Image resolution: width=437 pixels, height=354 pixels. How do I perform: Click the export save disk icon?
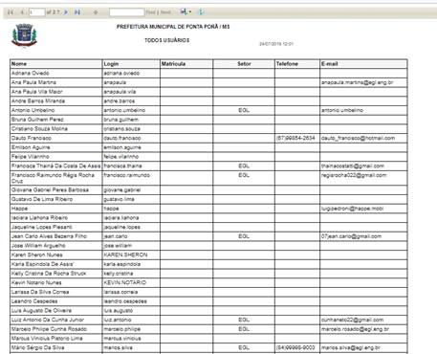pos(184,11)
